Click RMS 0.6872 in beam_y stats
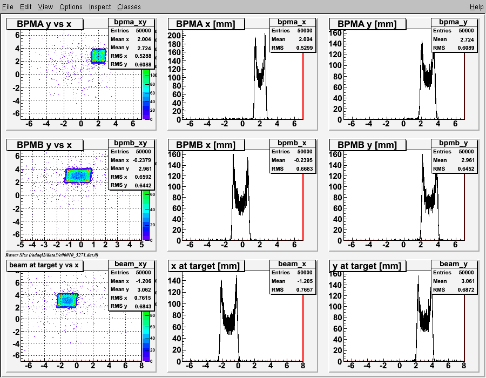Image resolution: width=486 pixels, height=378 pixels. coord(454,290)
